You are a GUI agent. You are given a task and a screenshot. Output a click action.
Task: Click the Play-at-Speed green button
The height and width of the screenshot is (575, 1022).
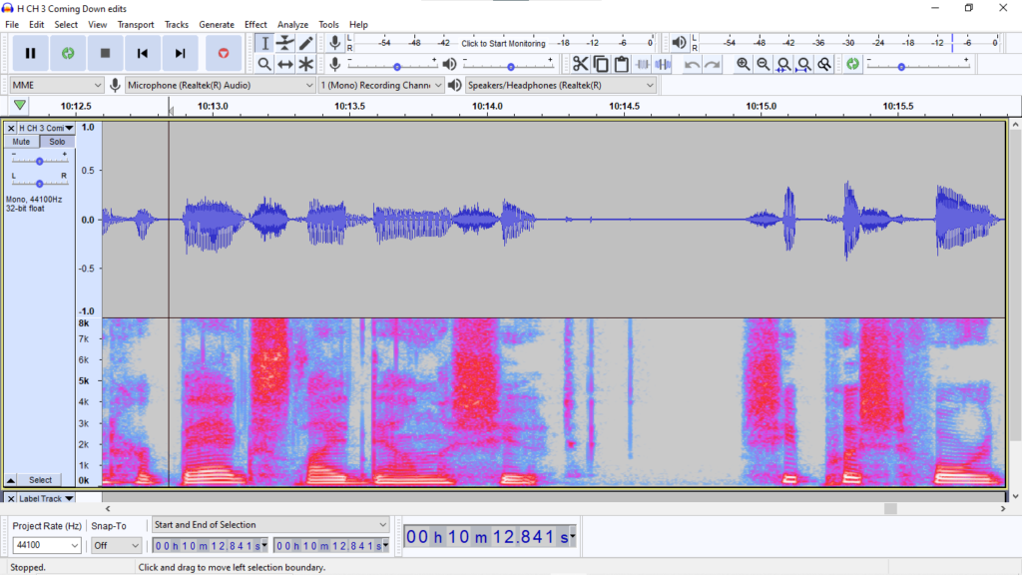(852, 64)
